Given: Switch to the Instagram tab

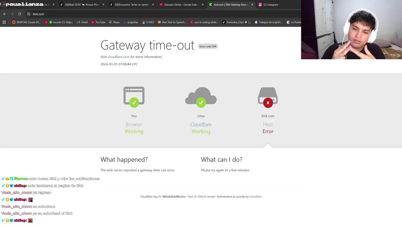Looking at the screenshot, I should point(270,5).
